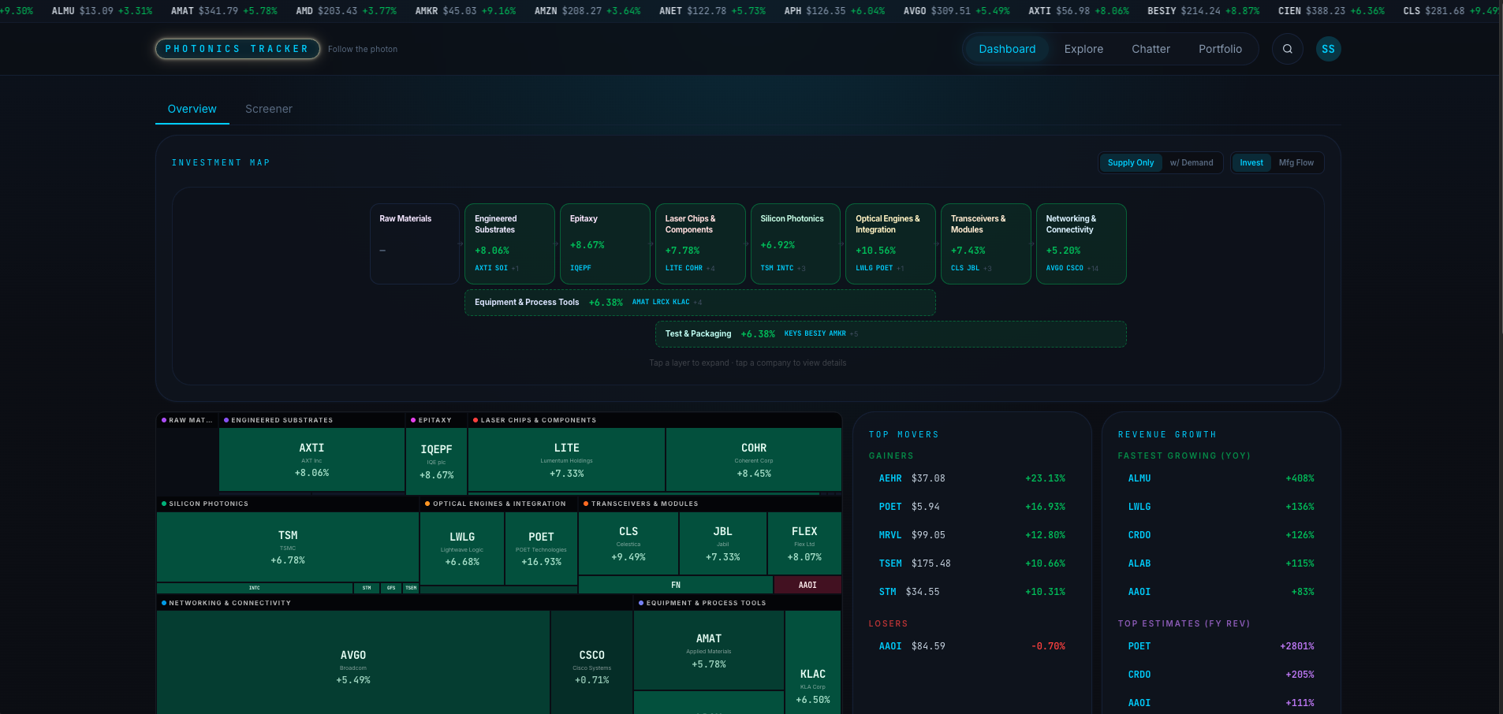Select AEHR in the Top Movers gainers
The image size is (1503, 714).
pos(890,478)
